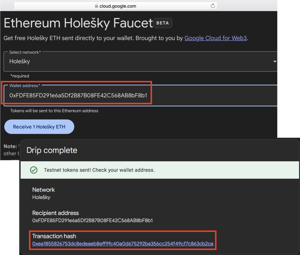Click the Drip complete dialog heading
The width and height of the screenshot is (300, 255).
(52, 150)
